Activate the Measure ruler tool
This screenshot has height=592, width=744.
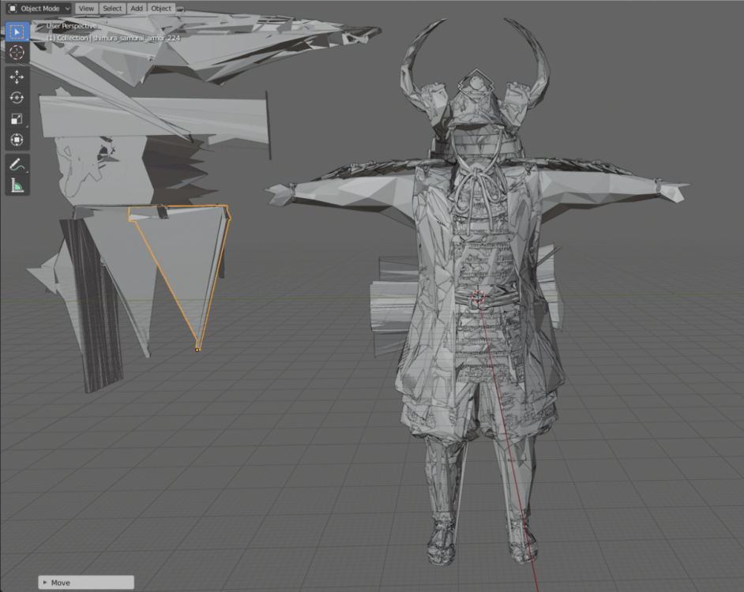(x=17, y=186)
